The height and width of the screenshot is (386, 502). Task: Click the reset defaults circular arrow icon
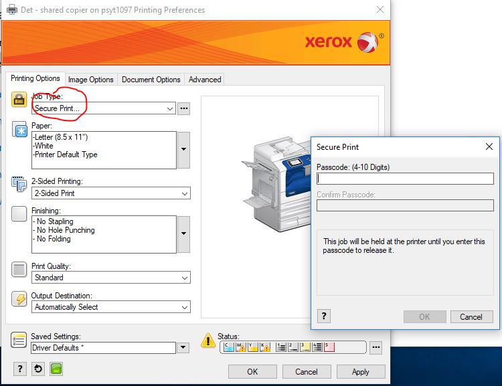pos(38,369)
